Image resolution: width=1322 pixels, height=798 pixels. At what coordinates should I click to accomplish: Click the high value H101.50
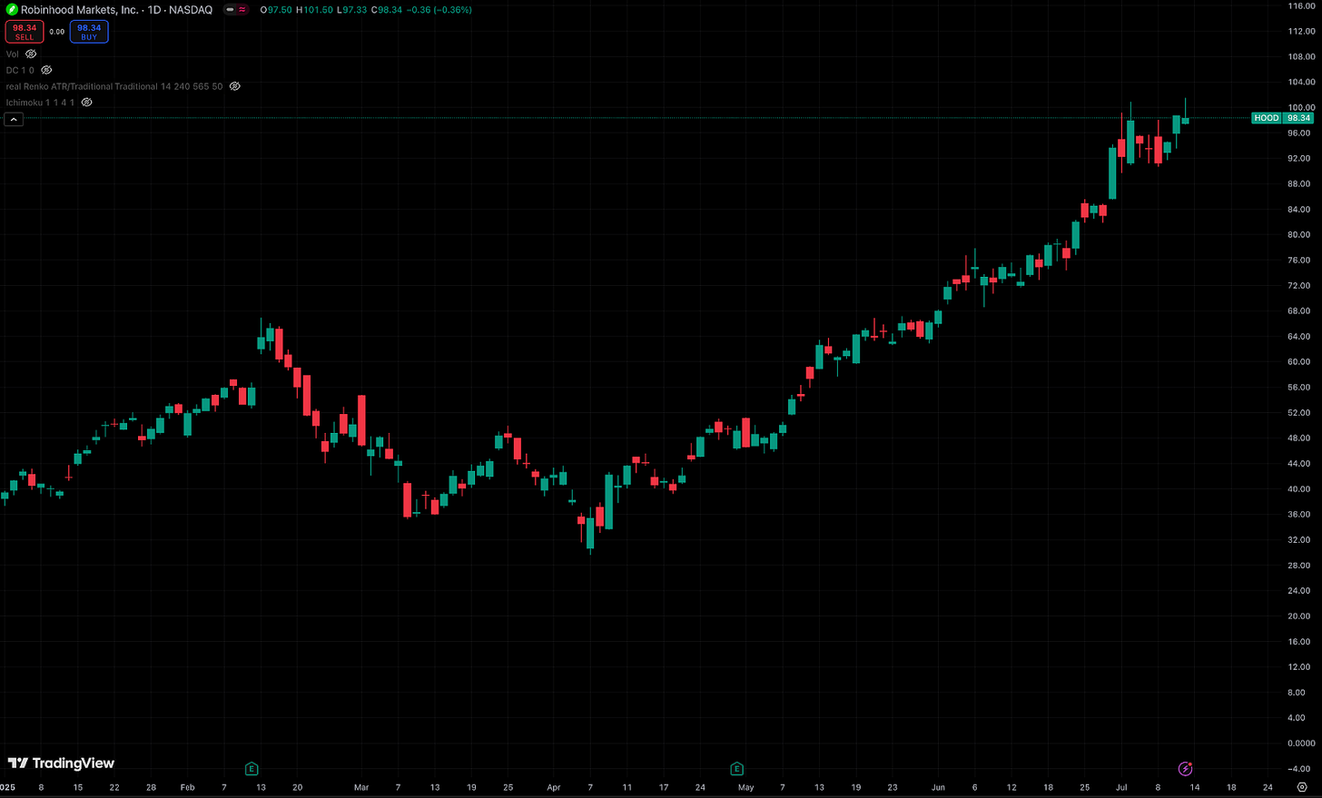point(315,10)
